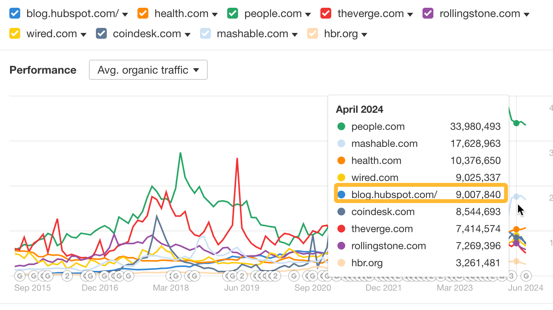Click the orange dot beside health.com in tooltip
This screenshot has height=310, width=553.
point(342,160)
